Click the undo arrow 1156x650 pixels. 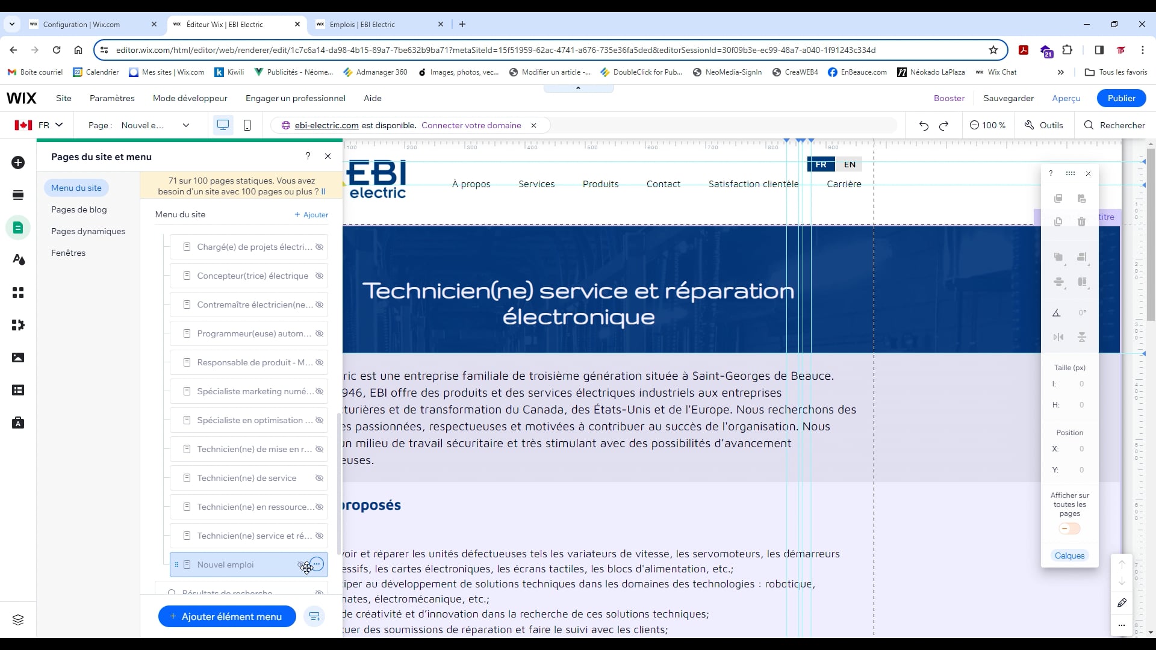[924, 125]
